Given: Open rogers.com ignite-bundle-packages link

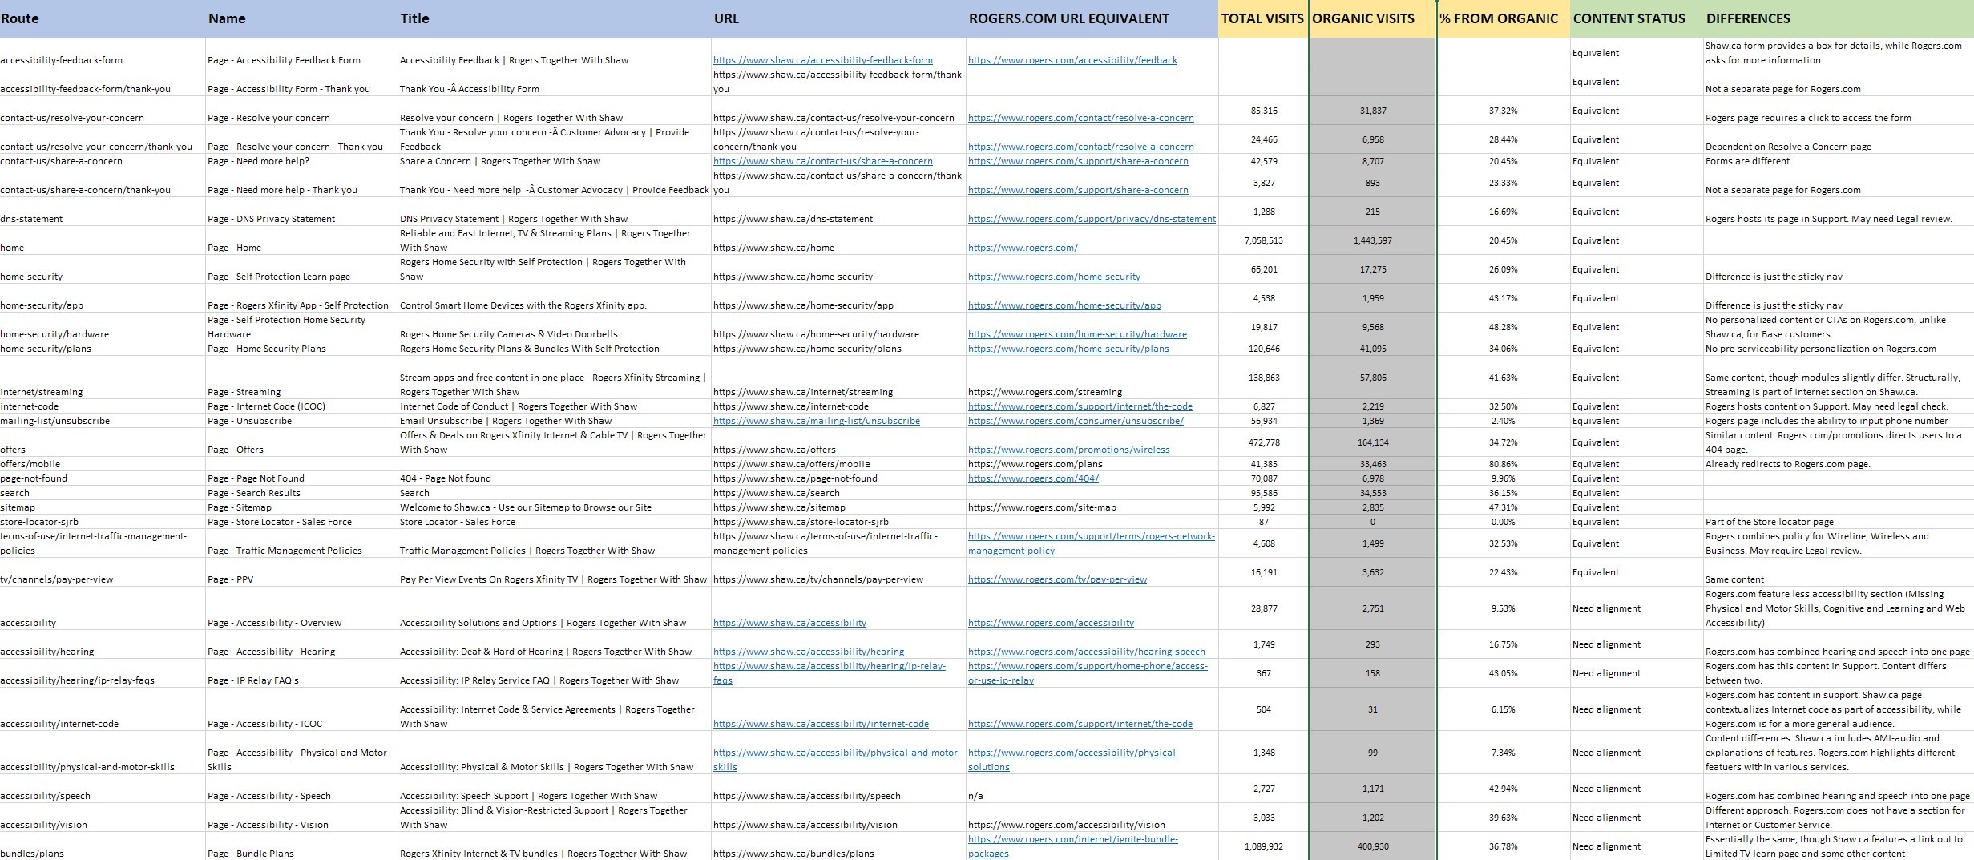Looking at the screenshot, I should coord(1073,846).
